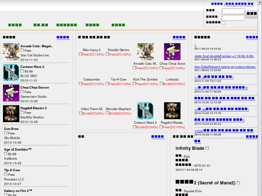This screenshot has width=262, height=196.
Task: Open the post link dated 2010-10-28 23:50:53
Action: pyautogui.click(x=219, y=120)
